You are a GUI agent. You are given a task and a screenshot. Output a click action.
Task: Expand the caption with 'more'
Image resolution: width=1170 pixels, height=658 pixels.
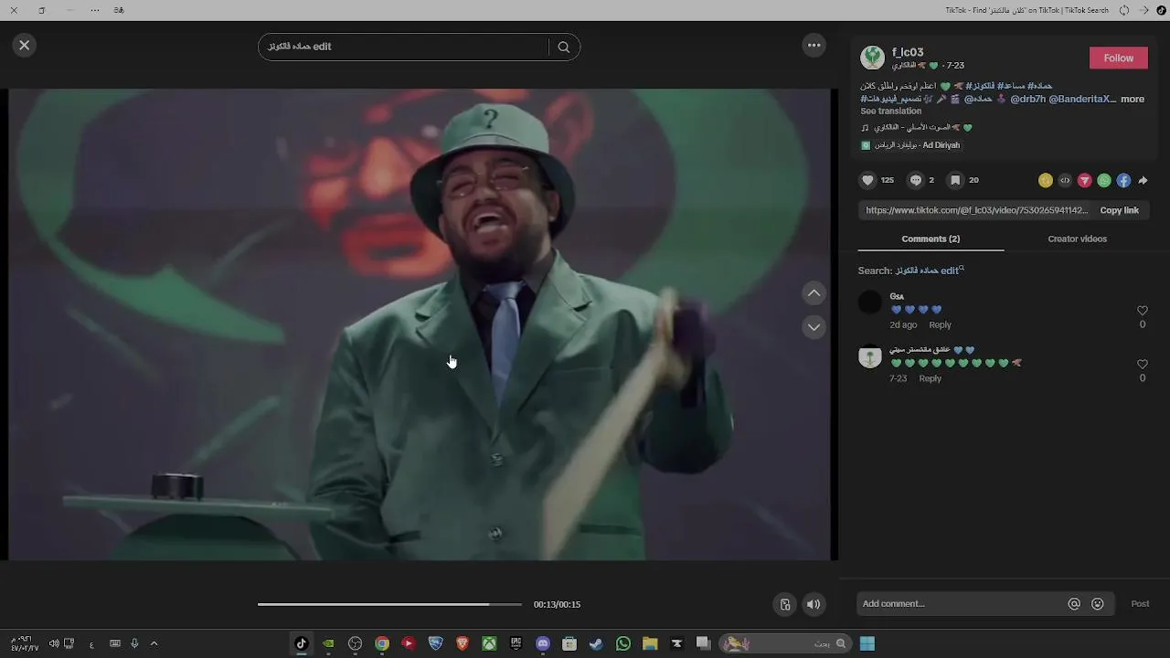1133,99
